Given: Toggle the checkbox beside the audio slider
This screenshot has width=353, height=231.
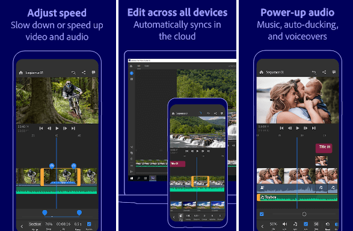Looking at the screenshot, I should 262,214.
